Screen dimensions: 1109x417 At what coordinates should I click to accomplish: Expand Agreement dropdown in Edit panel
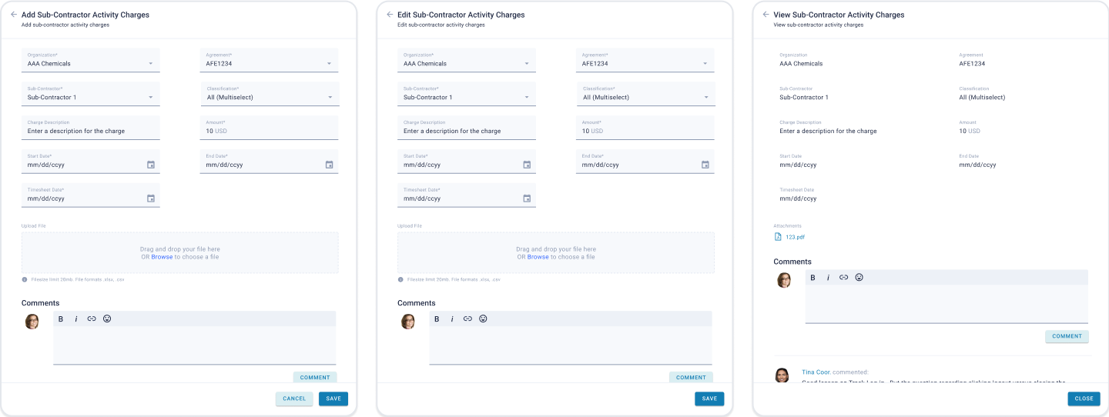coord(705,64)
